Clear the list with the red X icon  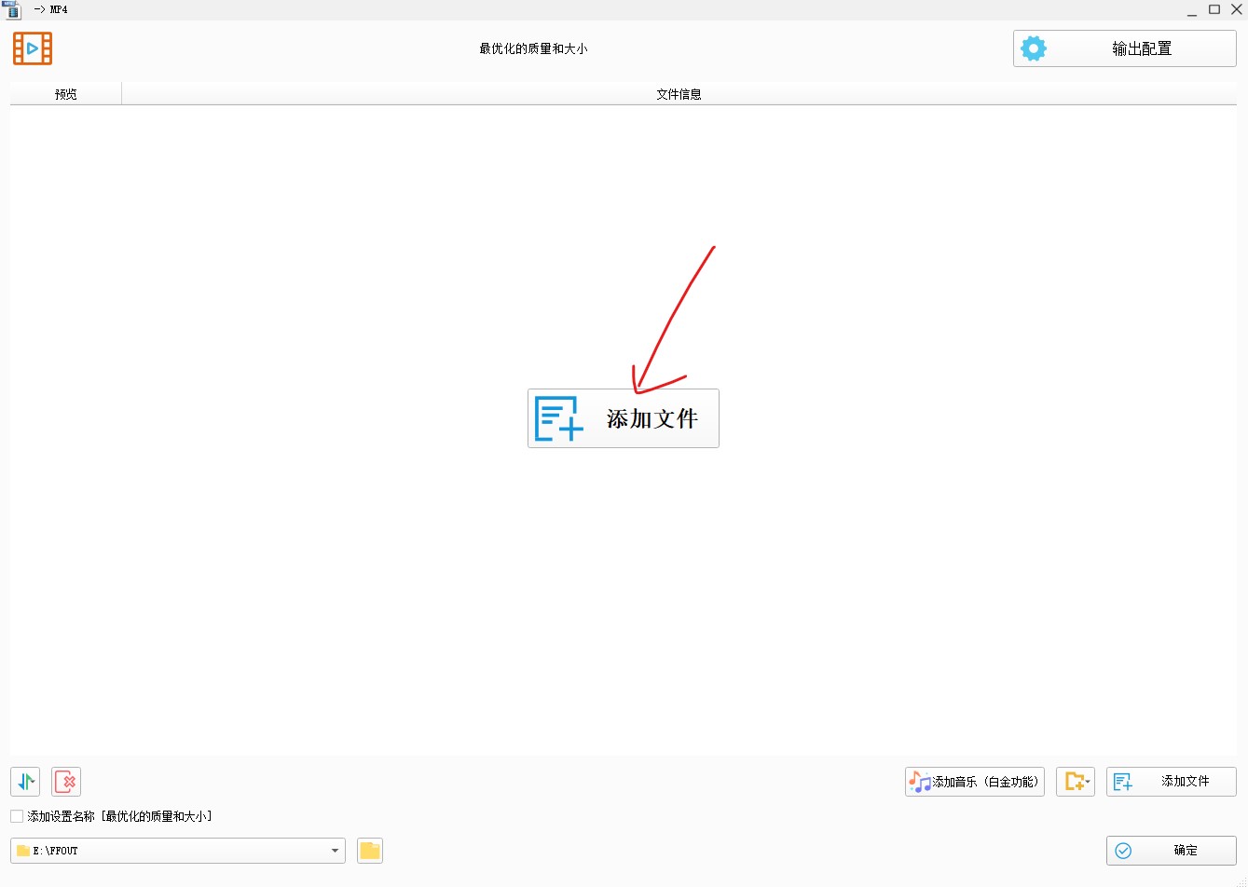66,781
